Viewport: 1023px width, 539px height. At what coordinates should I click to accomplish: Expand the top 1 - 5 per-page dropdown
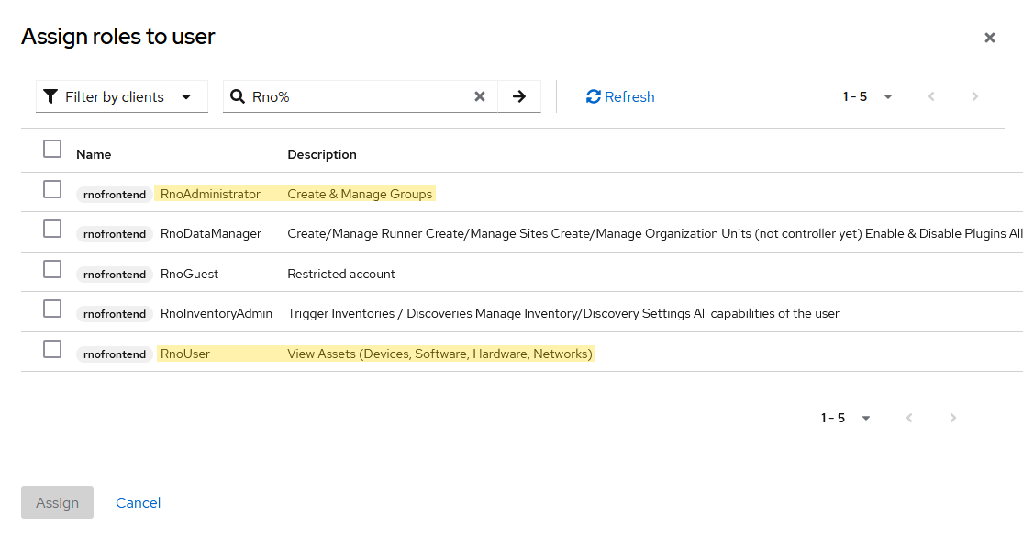tap(868, 96)
